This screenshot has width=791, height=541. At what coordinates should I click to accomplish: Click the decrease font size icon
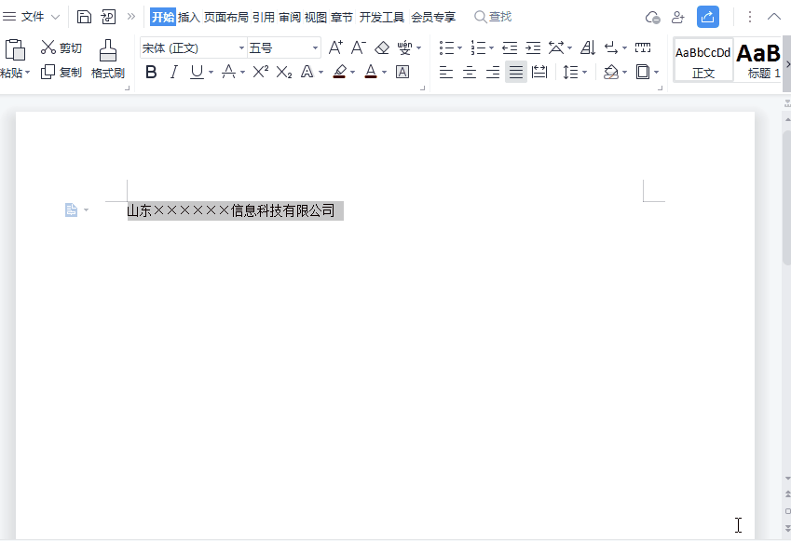click(359, 47)
